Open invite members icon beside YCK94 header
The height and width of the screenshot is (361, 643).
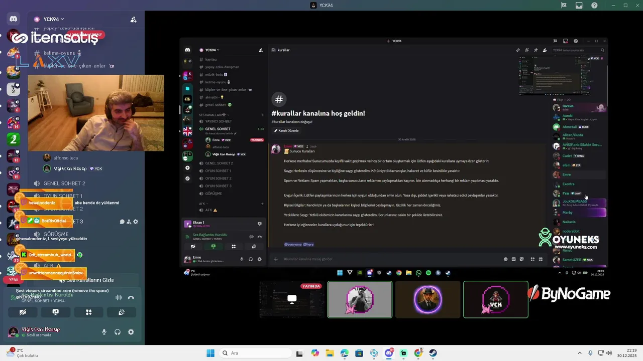[x=133, y=20]
